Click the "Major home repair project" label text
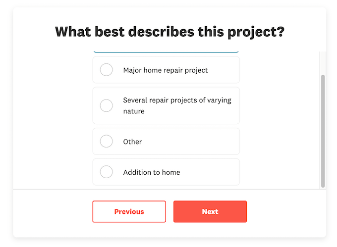Screen dimensions: 337x247 point(166,70)
